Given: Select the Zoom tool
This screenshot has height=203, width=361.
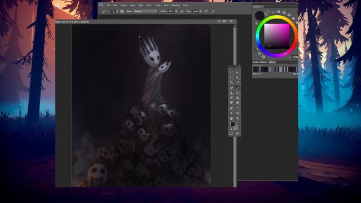Looking at the screenshot, I should [237, 118].
